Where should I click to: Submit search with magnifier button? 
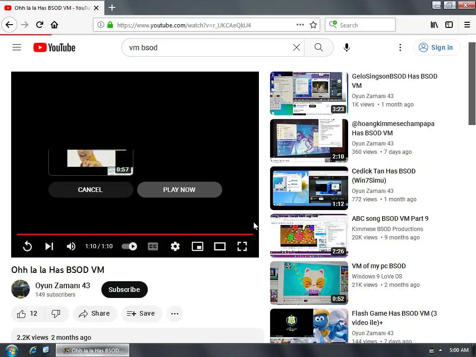(x=318, y=48)
